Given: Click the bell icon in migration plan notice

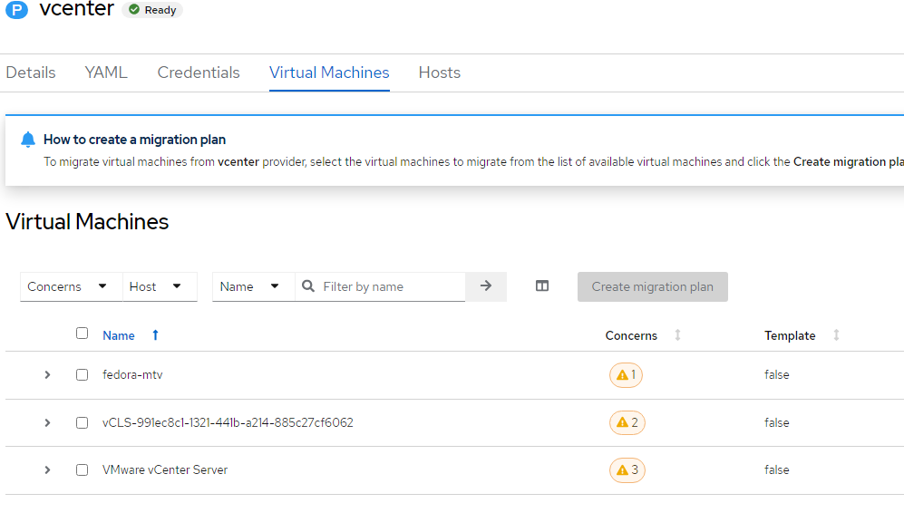Looking at the screenshot, I should pyautogui.click(x=28, y=140).
